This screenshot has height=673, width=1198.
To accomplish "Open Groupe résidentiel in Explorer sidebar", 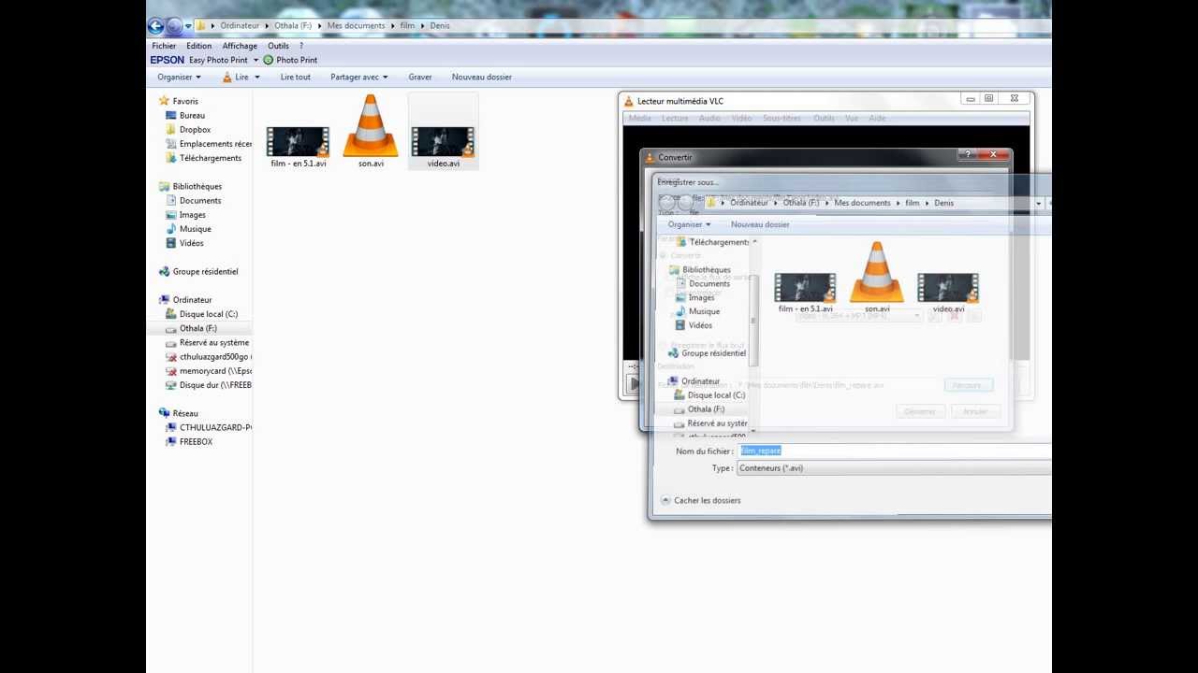I will 197,271.
